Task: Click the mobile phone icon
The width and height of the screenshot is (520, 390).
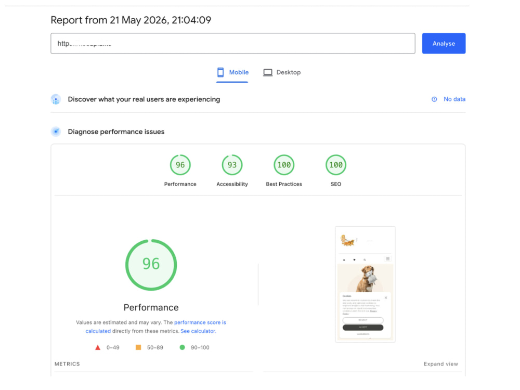Action: tap(220, 72)
